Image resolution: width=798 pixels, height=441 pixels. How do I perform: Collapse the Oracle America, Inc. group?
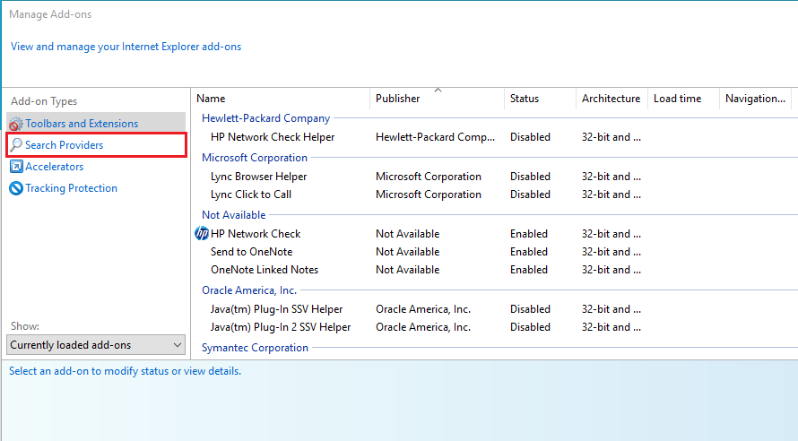pyautogui.click(x=249, y=290)
